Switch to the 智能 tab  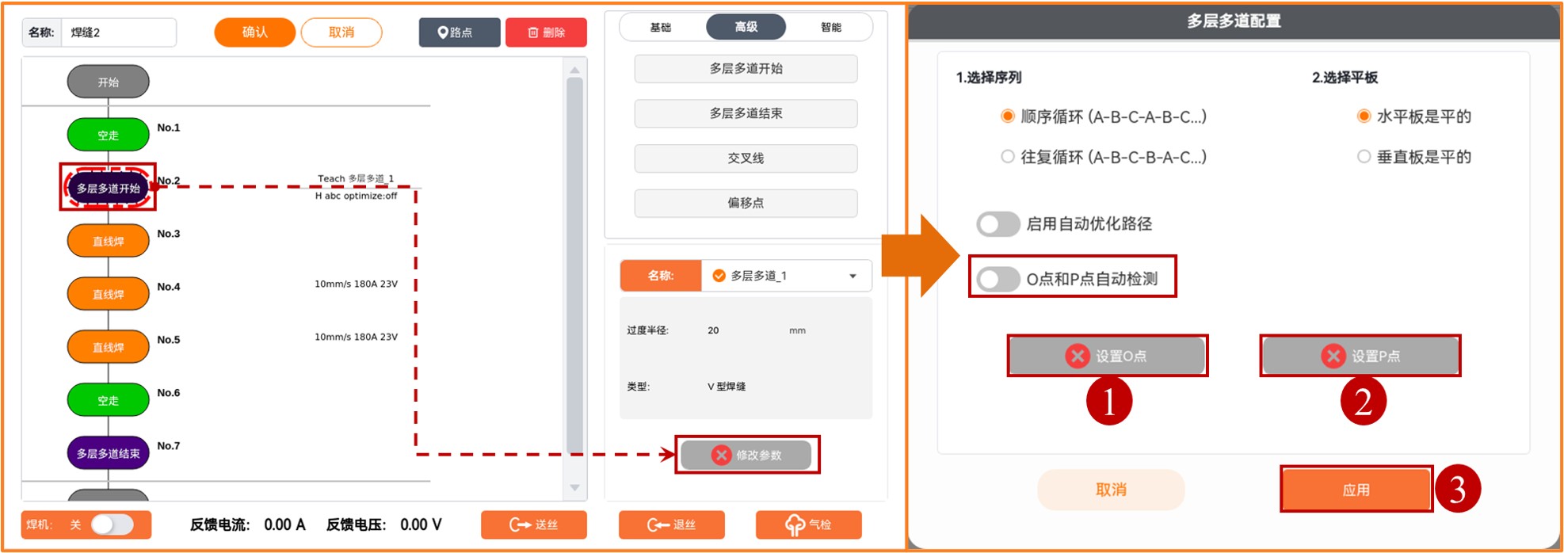pyautogui.click(x=830, y=27)
